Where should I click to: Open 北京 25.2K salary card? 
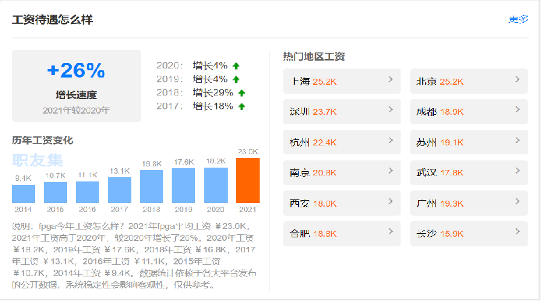469,81
